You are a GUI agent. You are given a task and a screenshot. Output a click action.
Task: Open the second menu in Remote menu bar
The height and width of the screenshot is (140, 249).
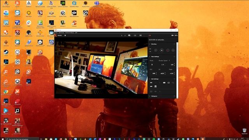point(61,33)
